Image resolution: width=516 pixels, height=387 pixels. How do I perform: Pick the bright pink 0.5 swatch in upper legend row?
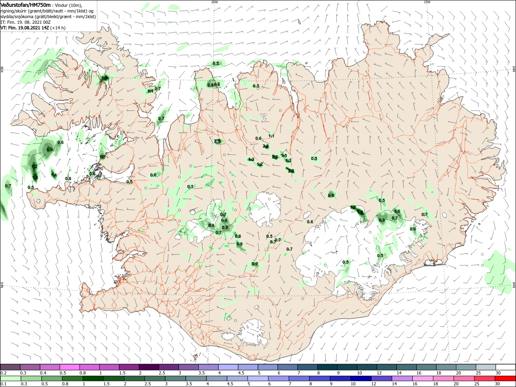[x=69, y=367]
